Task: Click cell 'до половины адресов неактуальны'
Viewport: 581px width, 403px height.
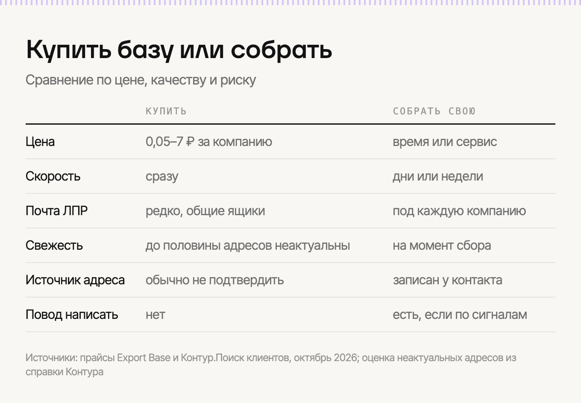Action: (x=248, y=245)
